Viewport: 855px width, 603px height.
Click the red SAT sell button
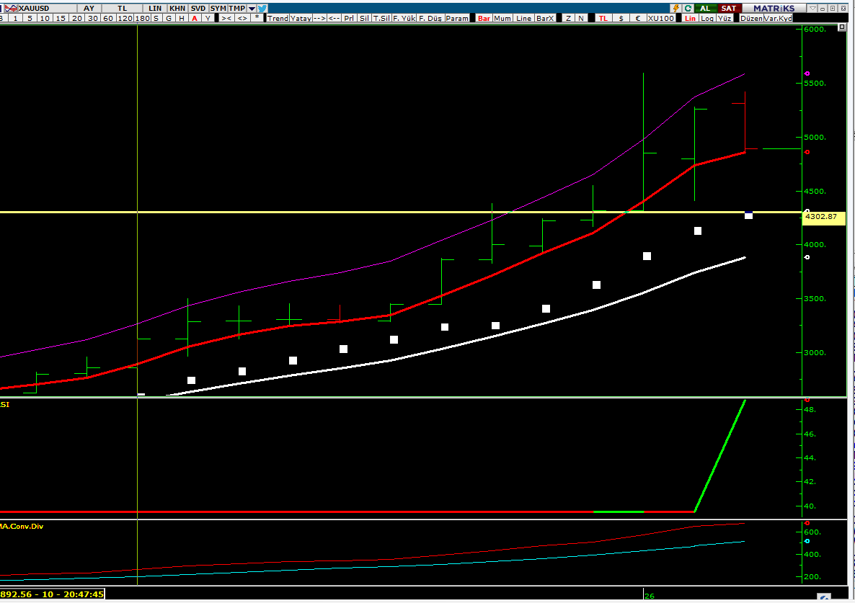[729, 8]
